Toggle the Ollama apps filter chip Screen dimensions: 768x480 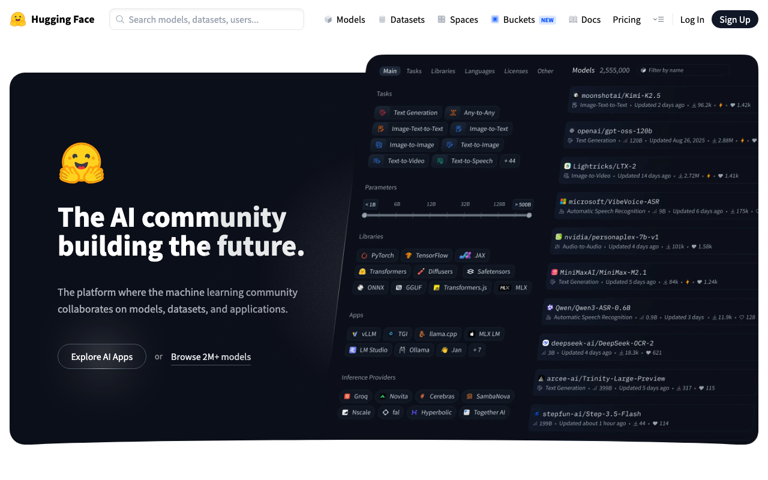point(414,350)
